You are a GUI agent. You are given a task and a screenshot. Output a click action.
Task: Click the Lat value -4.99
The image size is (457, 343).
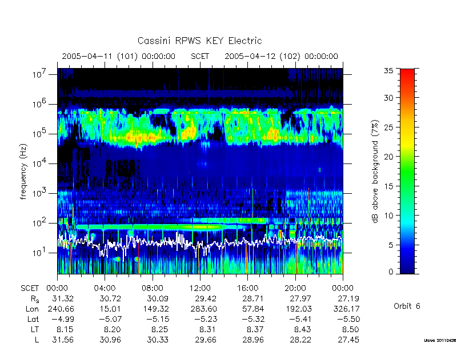click(63, 319)
